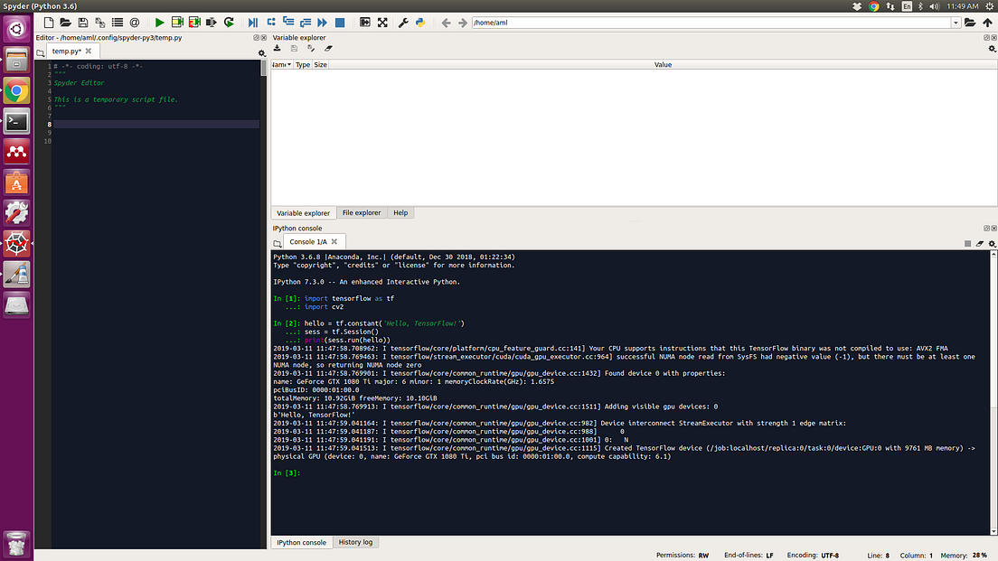The height and width of the screenshot is (561, 998).
Task: Open Preferences via the wrench icon
Action: 403,23
